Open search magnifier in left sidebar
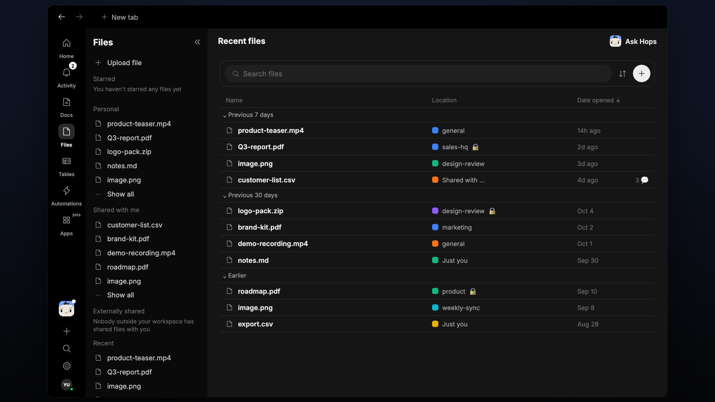 click(x=67, y=348)
